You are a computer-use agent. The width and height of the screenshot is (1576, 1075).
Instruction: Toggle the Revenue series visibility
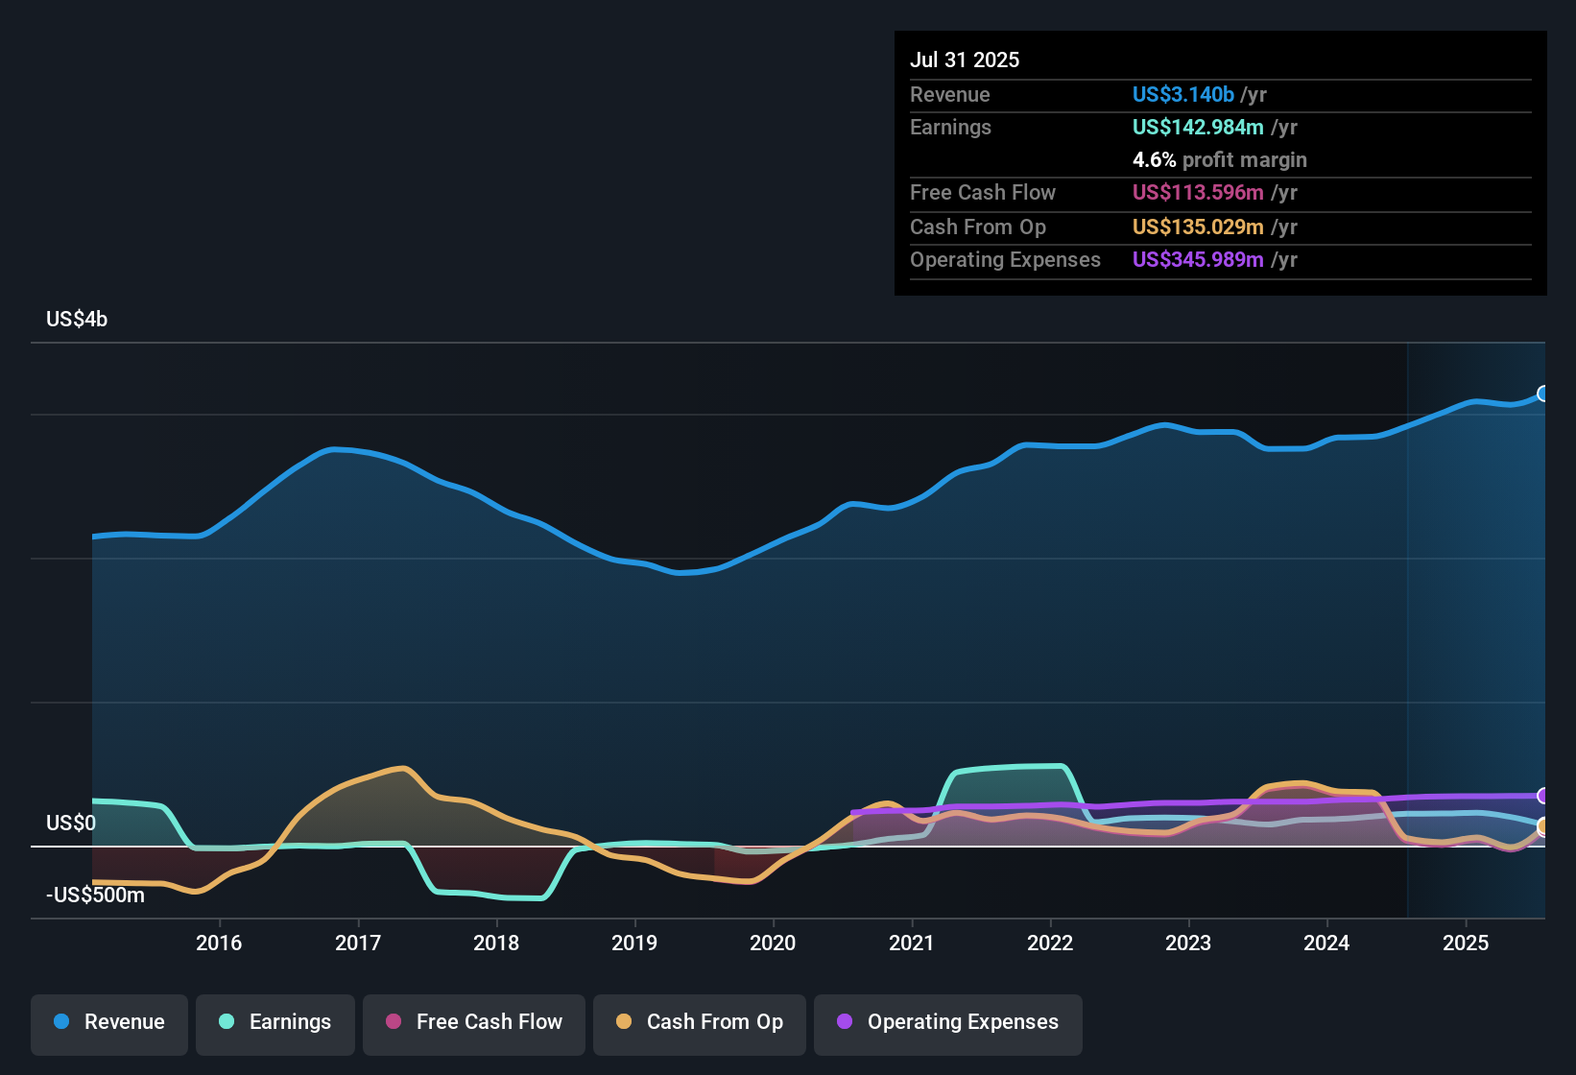(x=108, y=1023)
